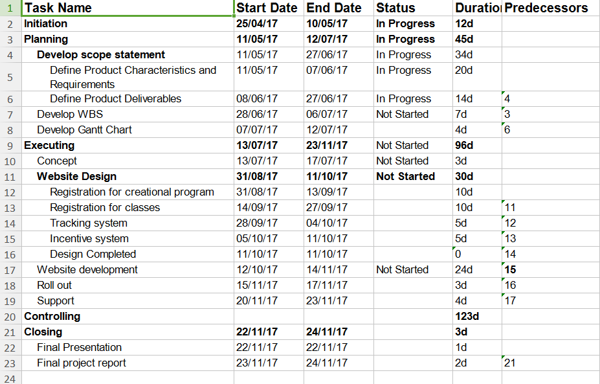This screenshot has width=600, height=384.
Task: Select Closing end date 24/11/17
Action: (x=339, y=332)
